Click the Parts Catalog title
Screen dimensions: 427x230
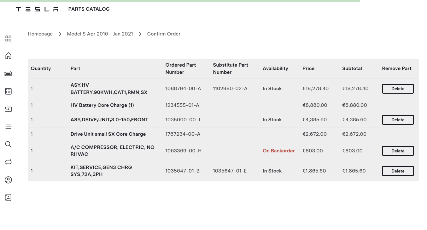[x=89, y=9]
